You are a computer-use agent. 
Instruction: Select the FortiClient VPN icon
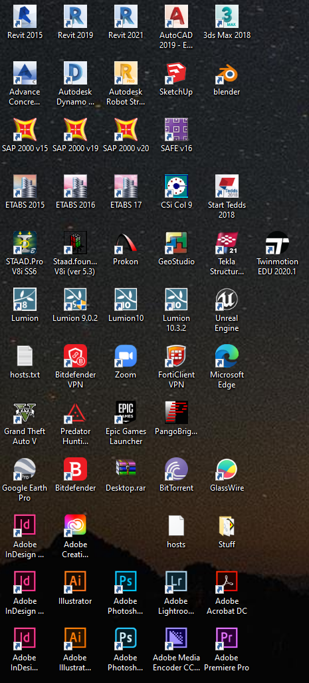point(176,356)
